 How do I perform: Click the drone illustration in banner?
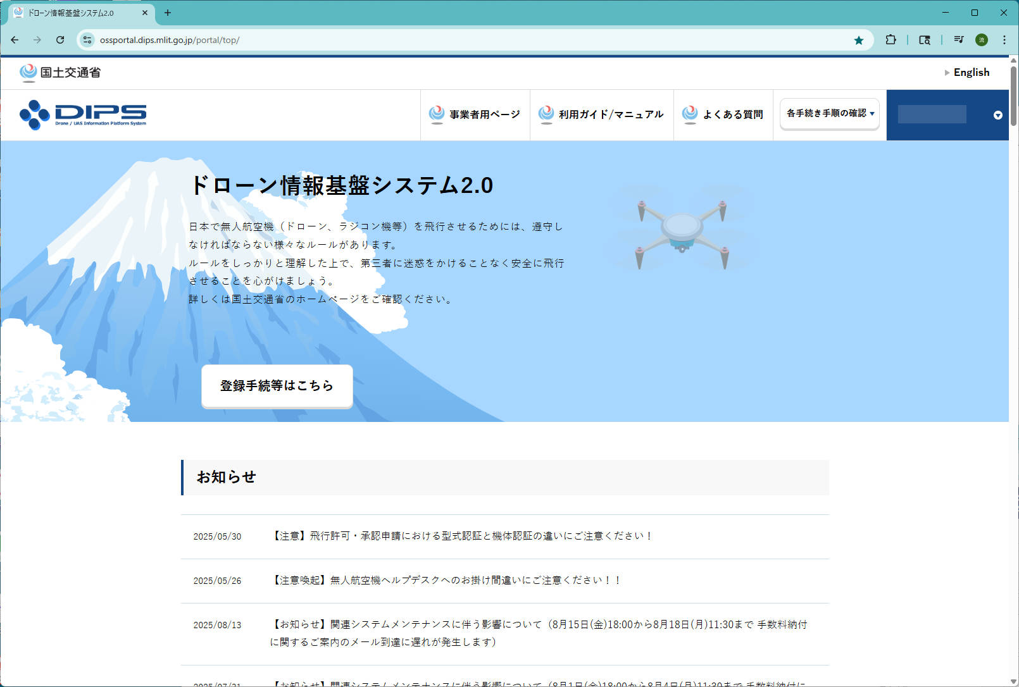click(682, 228)
